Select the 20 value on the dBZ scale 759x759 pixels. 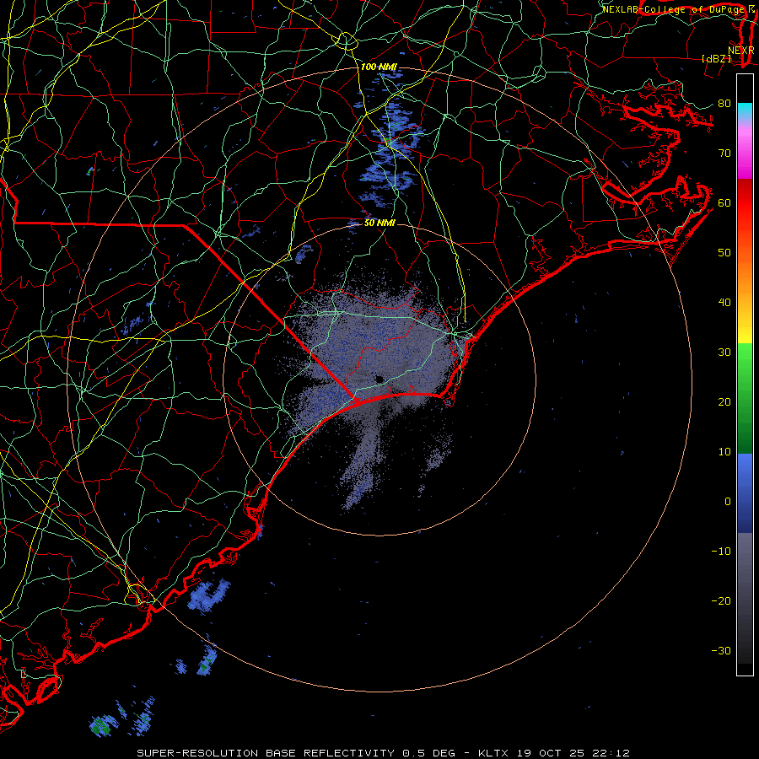click(724, 401)
